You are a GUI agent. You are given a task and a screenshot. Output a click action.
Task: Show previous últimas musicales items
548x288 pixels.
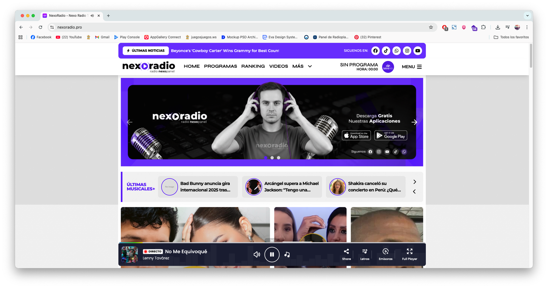tap(414, 192)
